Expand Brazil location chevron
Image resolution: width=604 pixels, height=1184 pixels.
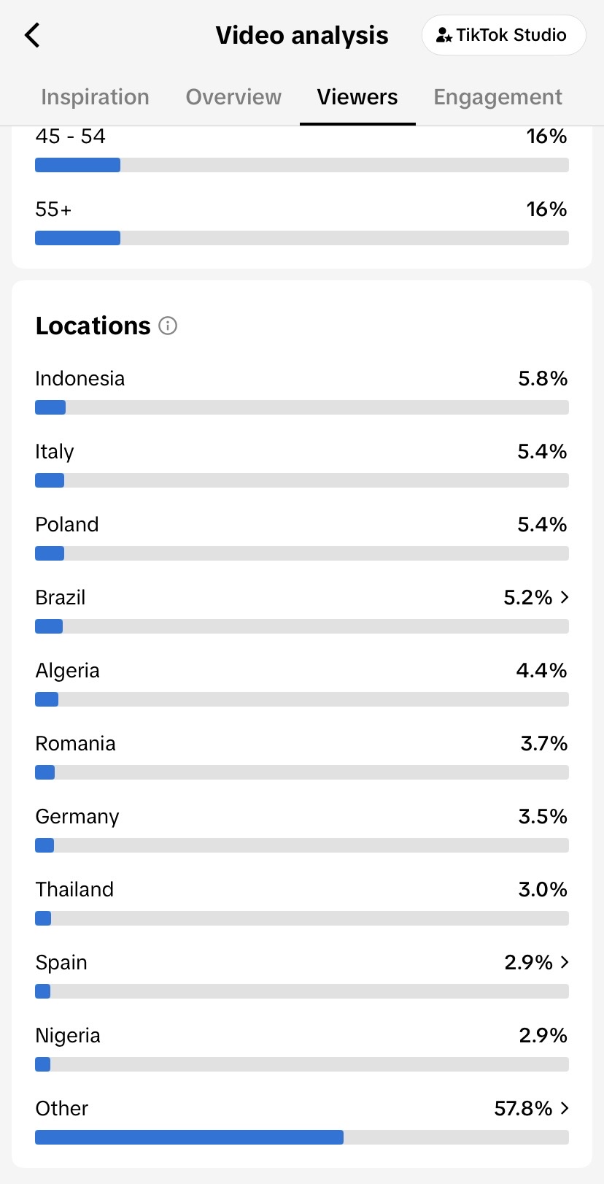click(565, 597)
